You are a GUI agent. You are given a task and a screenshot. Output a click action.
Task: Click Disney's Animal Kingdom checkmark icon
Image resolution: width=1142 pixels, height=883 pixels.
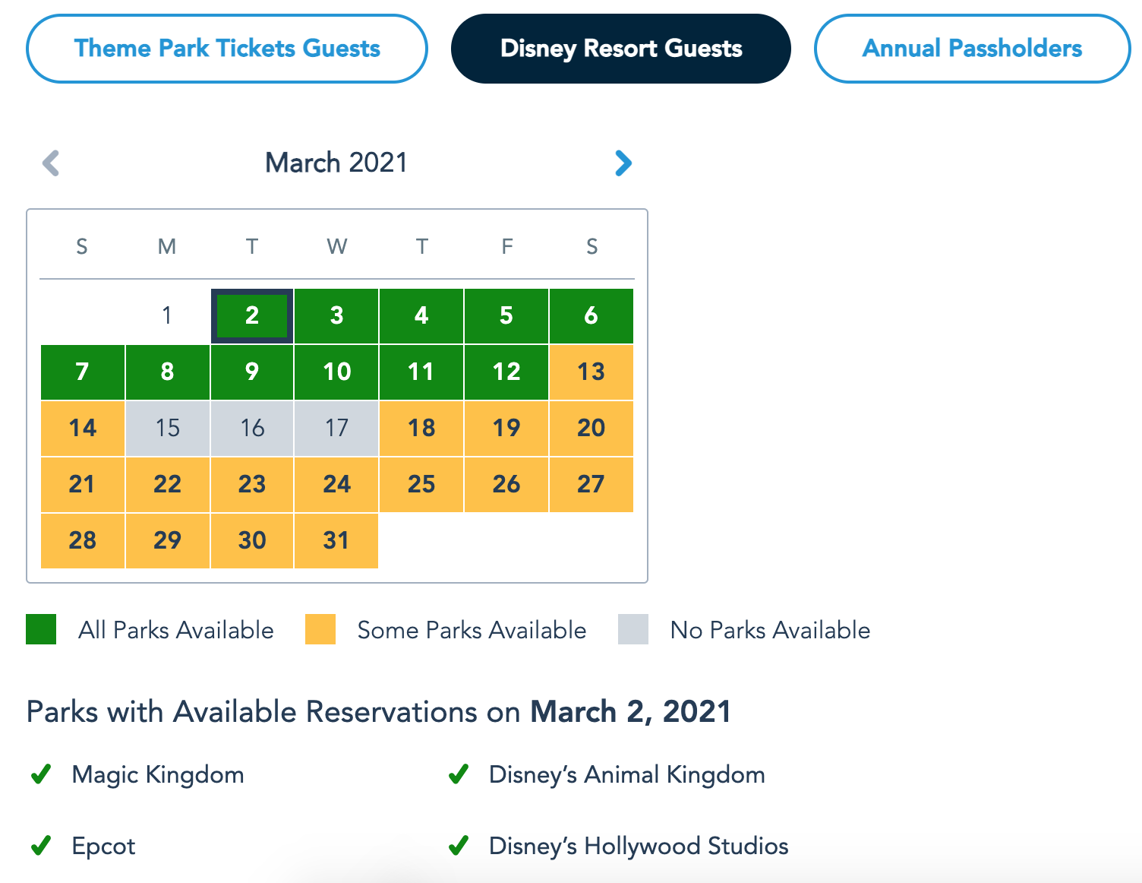point(459,774)
